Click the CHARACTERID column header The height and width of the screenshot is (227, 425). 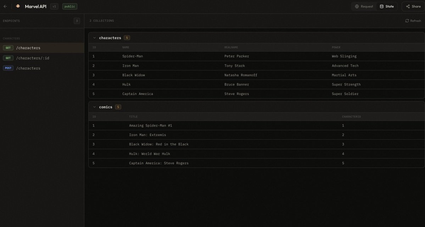coord(351,117)
